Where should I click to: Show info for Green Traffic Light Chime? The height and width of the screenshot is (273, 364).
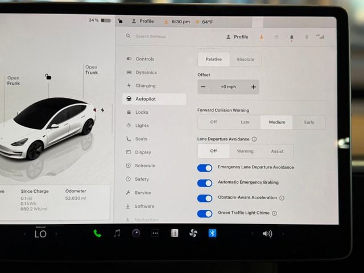point(274,213)
